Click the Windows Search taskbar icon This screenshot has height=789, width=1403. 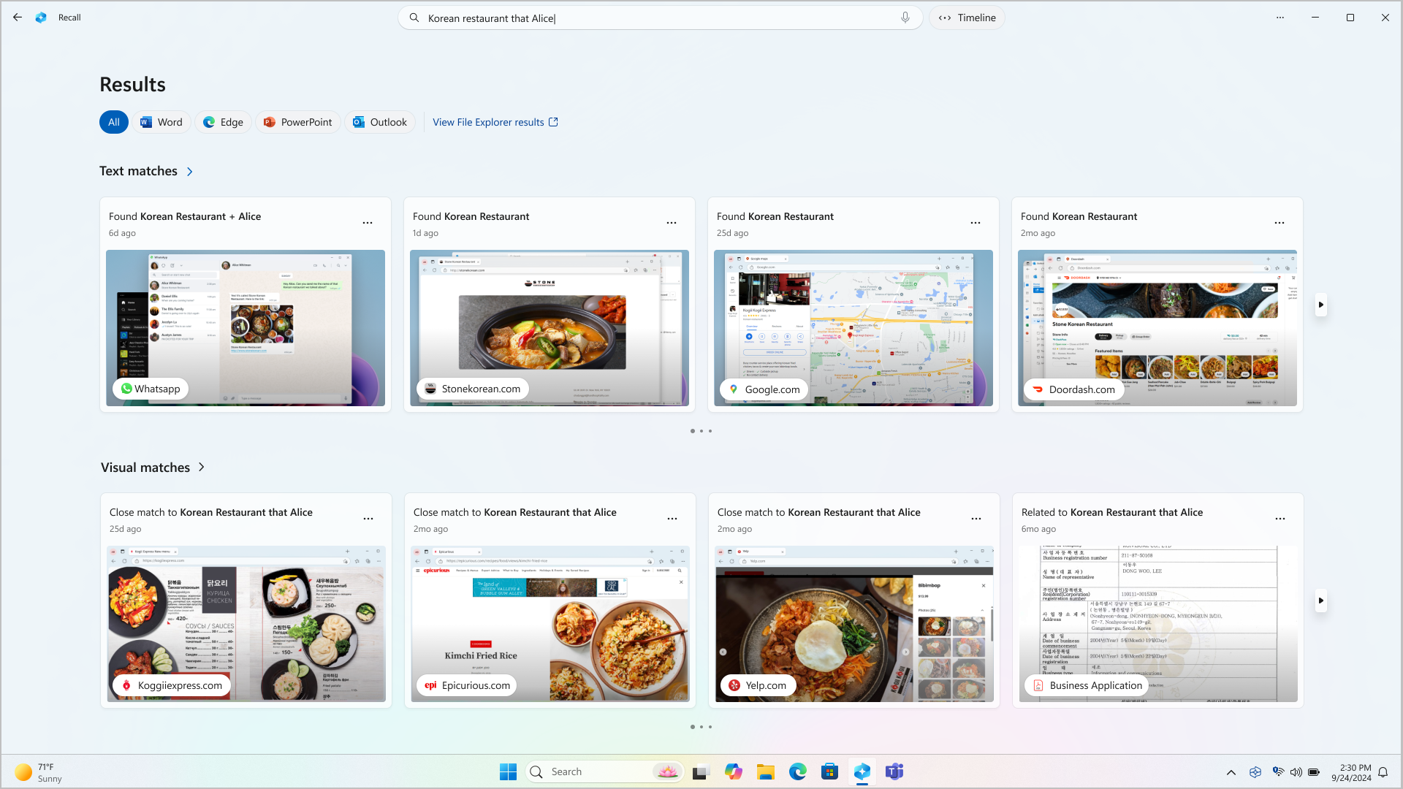coord(538,771)
